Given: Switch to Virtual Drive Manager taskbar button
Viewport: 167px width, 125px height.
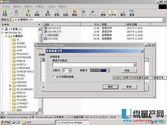Looking at the screenshot, I should [73, 122].
